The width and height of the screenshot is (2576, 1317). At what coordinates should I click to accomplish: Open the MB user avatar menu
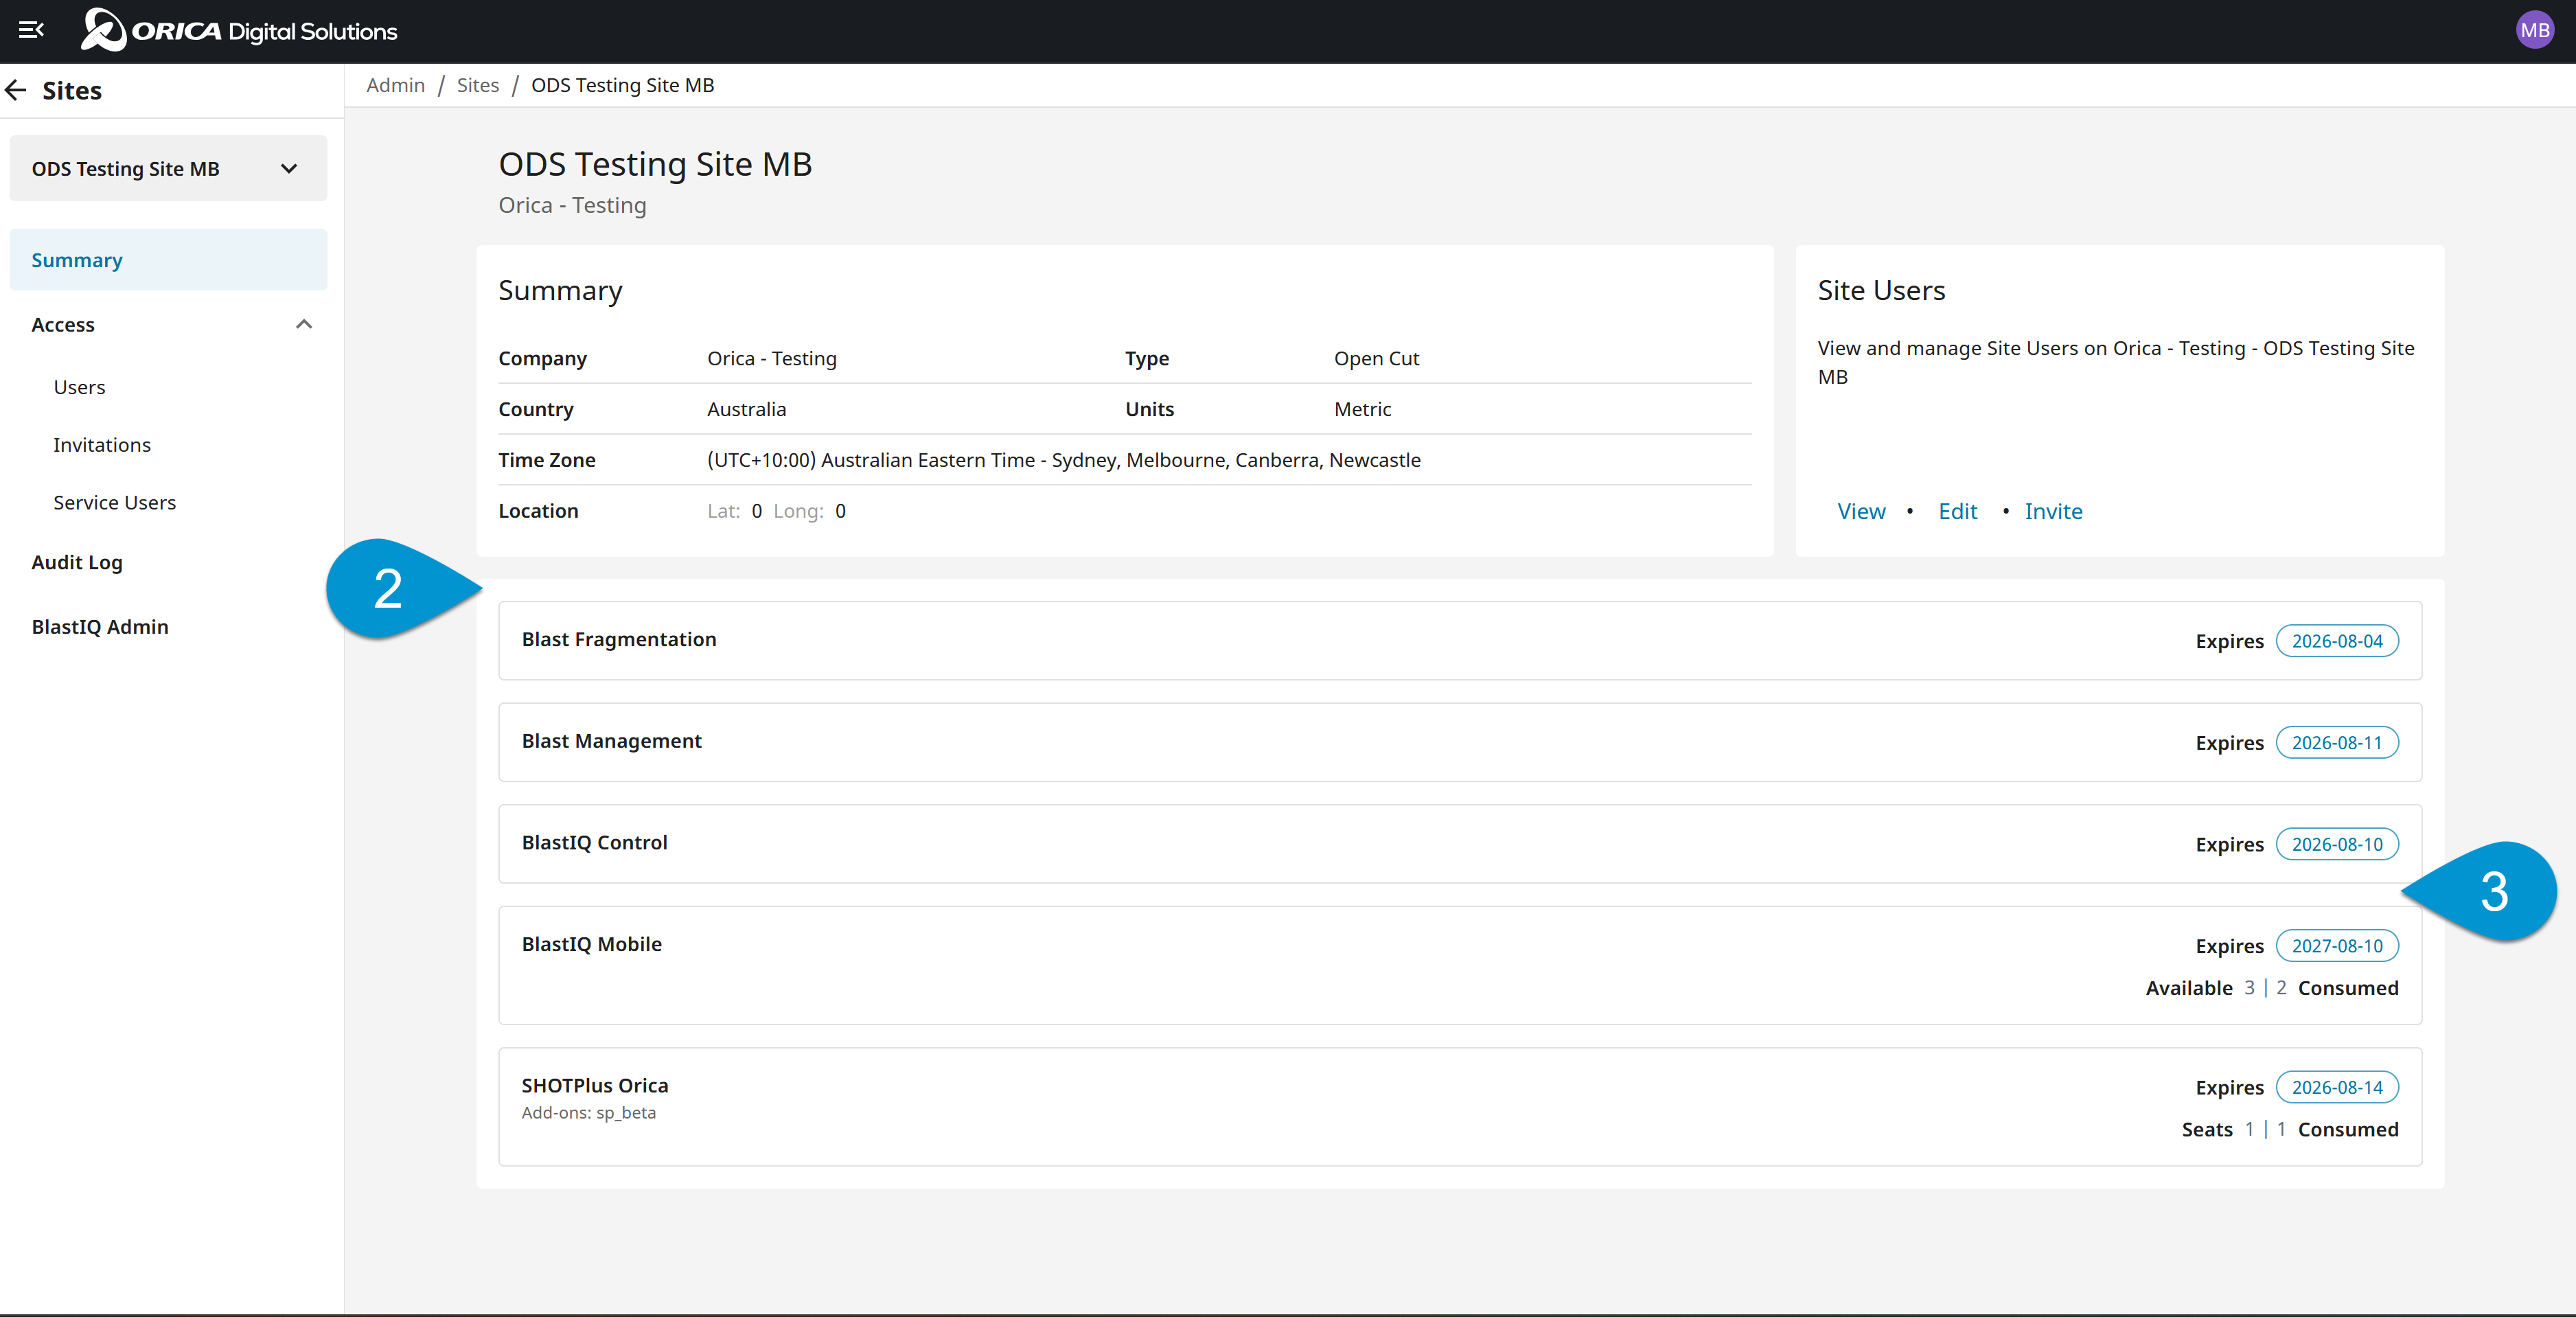pos(2534,30)
